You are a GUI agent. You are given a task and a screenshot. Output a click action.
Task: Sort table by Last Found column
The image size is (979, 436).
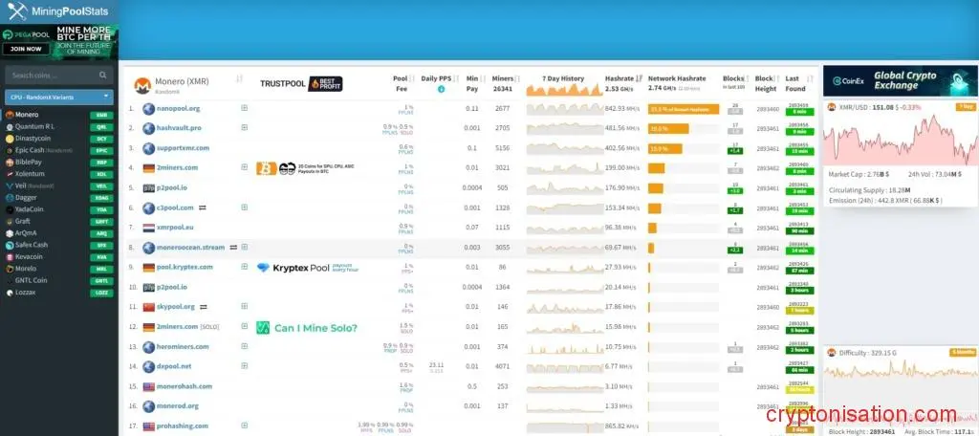[x=810, y=78]
